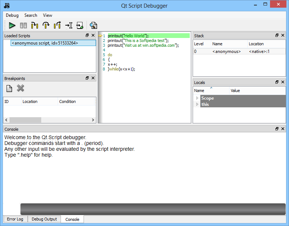Click the }while(x<x+1); line
Viewport: 289px width, 226px height.
122,69
